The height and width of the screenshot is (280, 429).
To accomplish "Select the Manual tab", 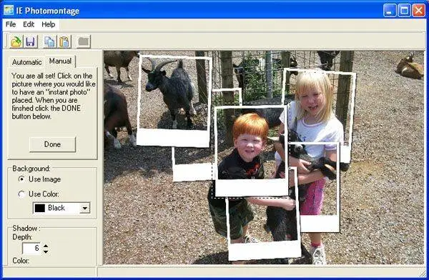I will coord(61,61).
